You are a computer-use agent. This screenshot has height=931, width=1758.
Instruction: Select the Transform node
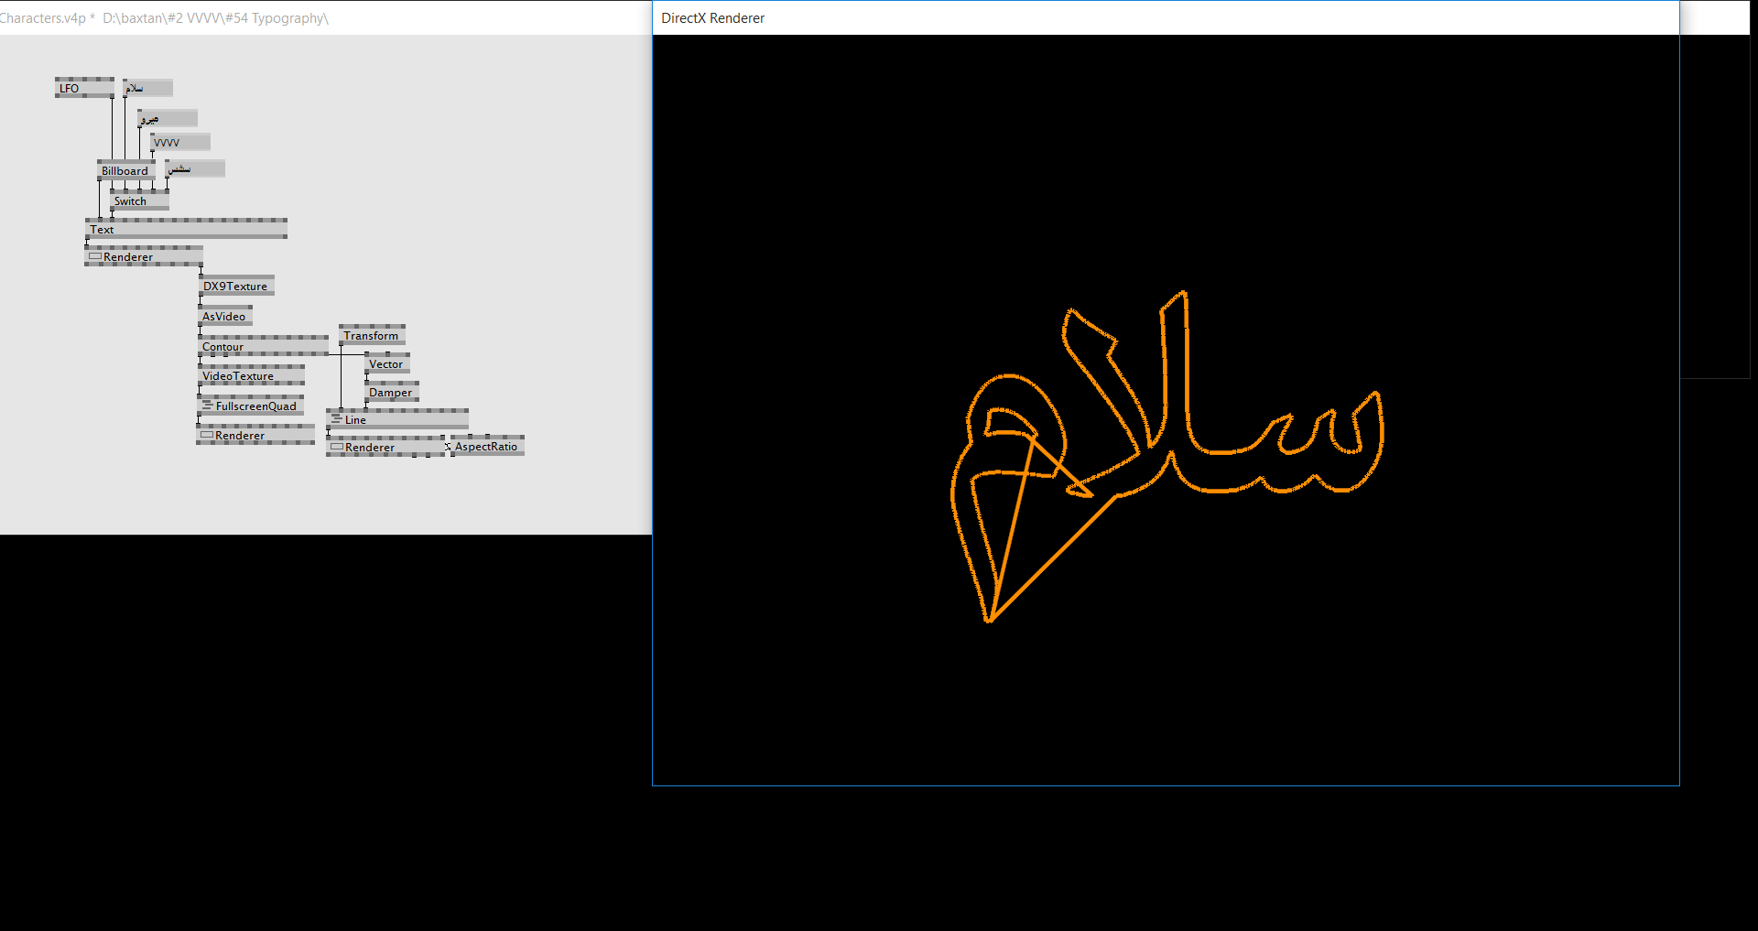pos(371,336)
